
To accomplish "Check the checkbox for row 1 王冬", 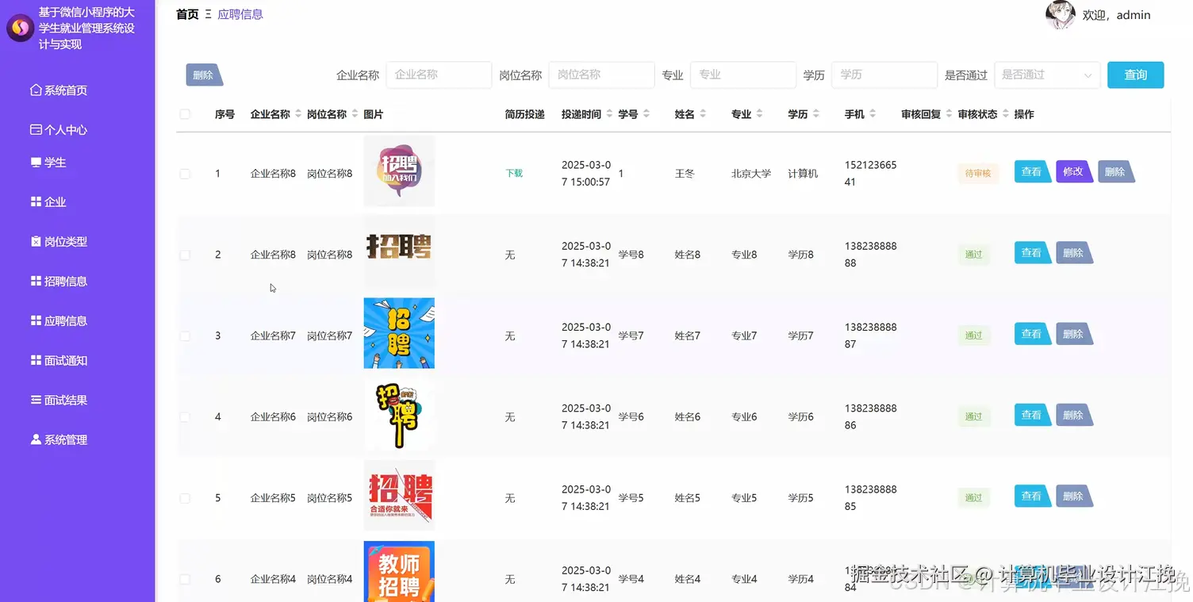I will (185, 173).
